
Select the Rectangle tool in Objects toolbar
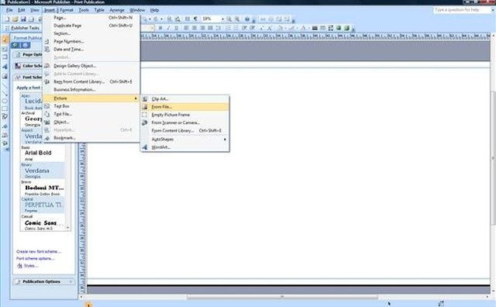pyautogui.click(x=5, y=109)
